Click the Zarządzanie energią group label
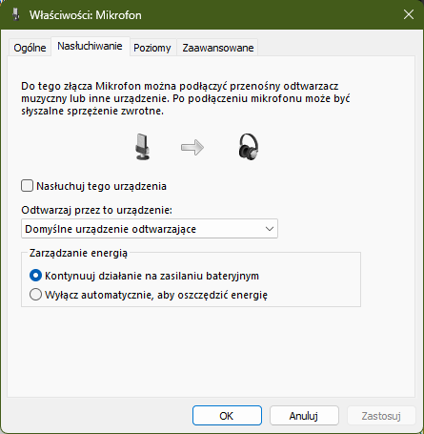This screenshot has height=434, width=424. coord(78,253)
